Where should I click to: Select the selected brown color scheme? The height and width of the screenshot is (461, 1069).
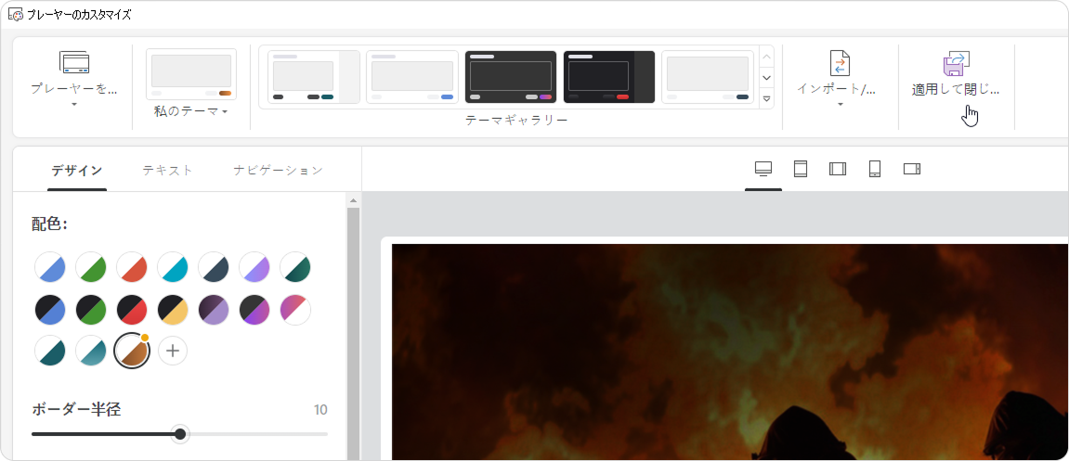coord(132,351)
